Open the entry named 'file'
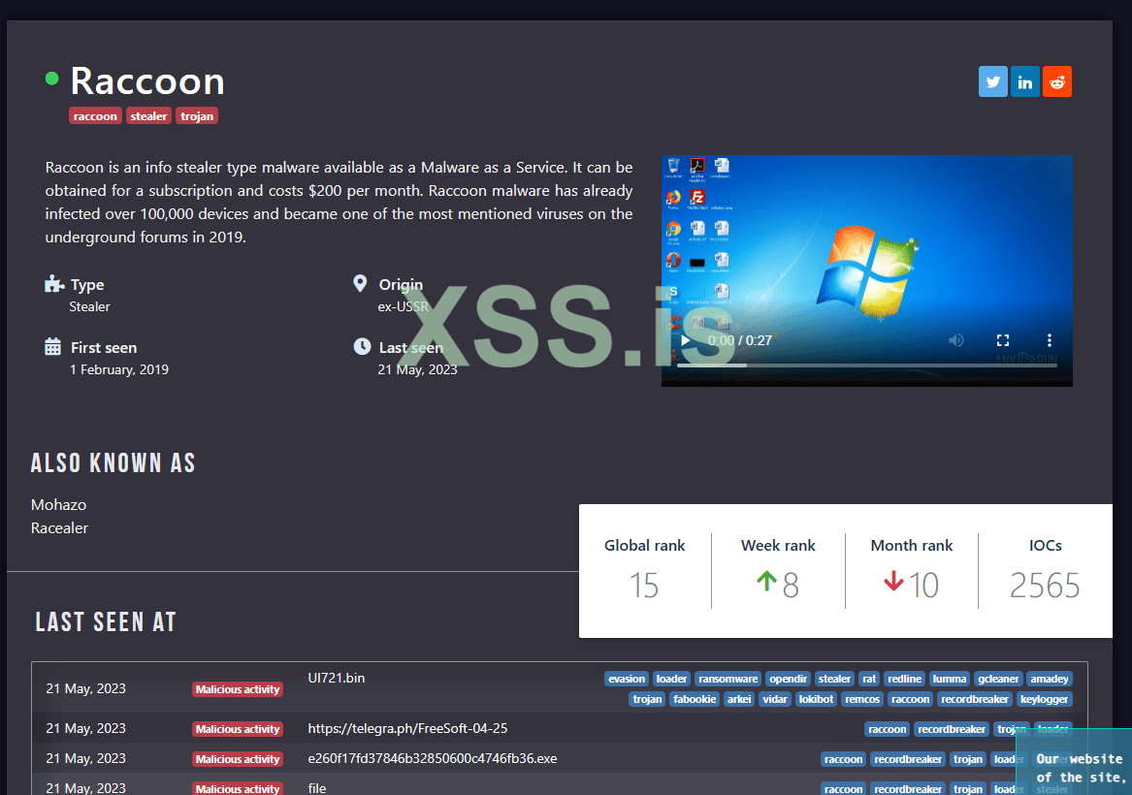The height and width of the screenshot is (795, 1132). coord(317,788)
